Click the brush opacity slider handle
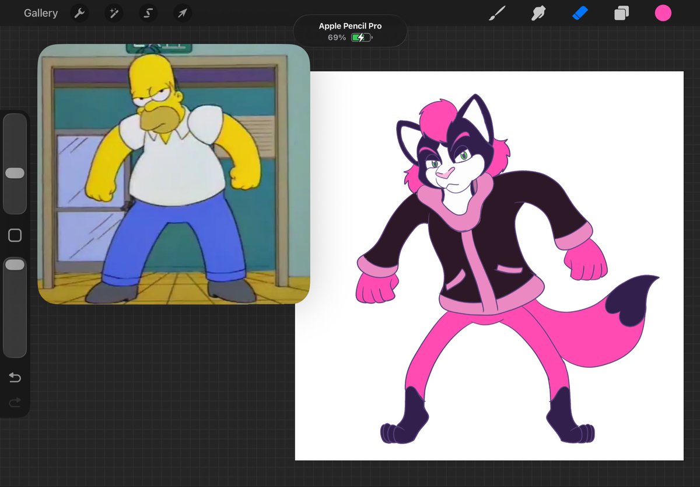 pyautogui.click(x=15, y=265)
